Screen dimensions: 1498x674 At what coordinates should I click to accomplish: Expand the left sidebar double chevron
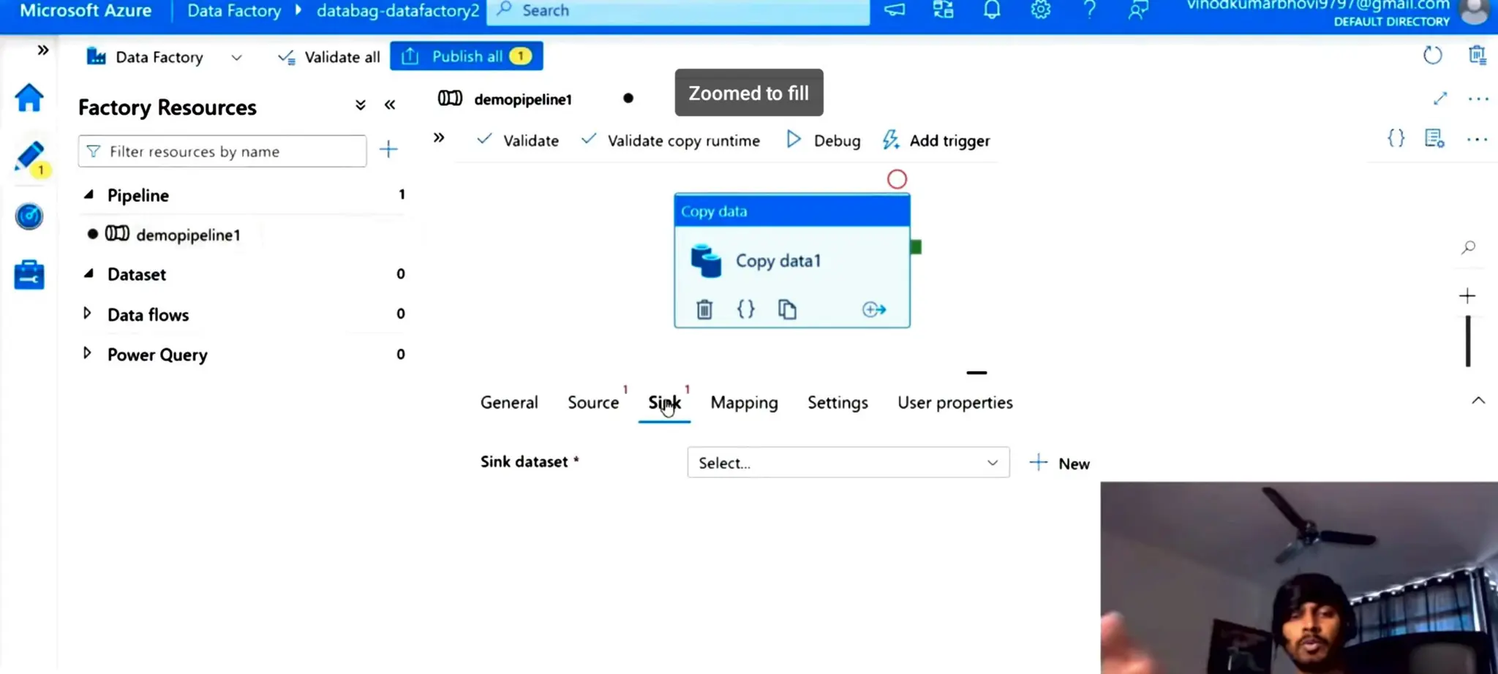[43, 50]
